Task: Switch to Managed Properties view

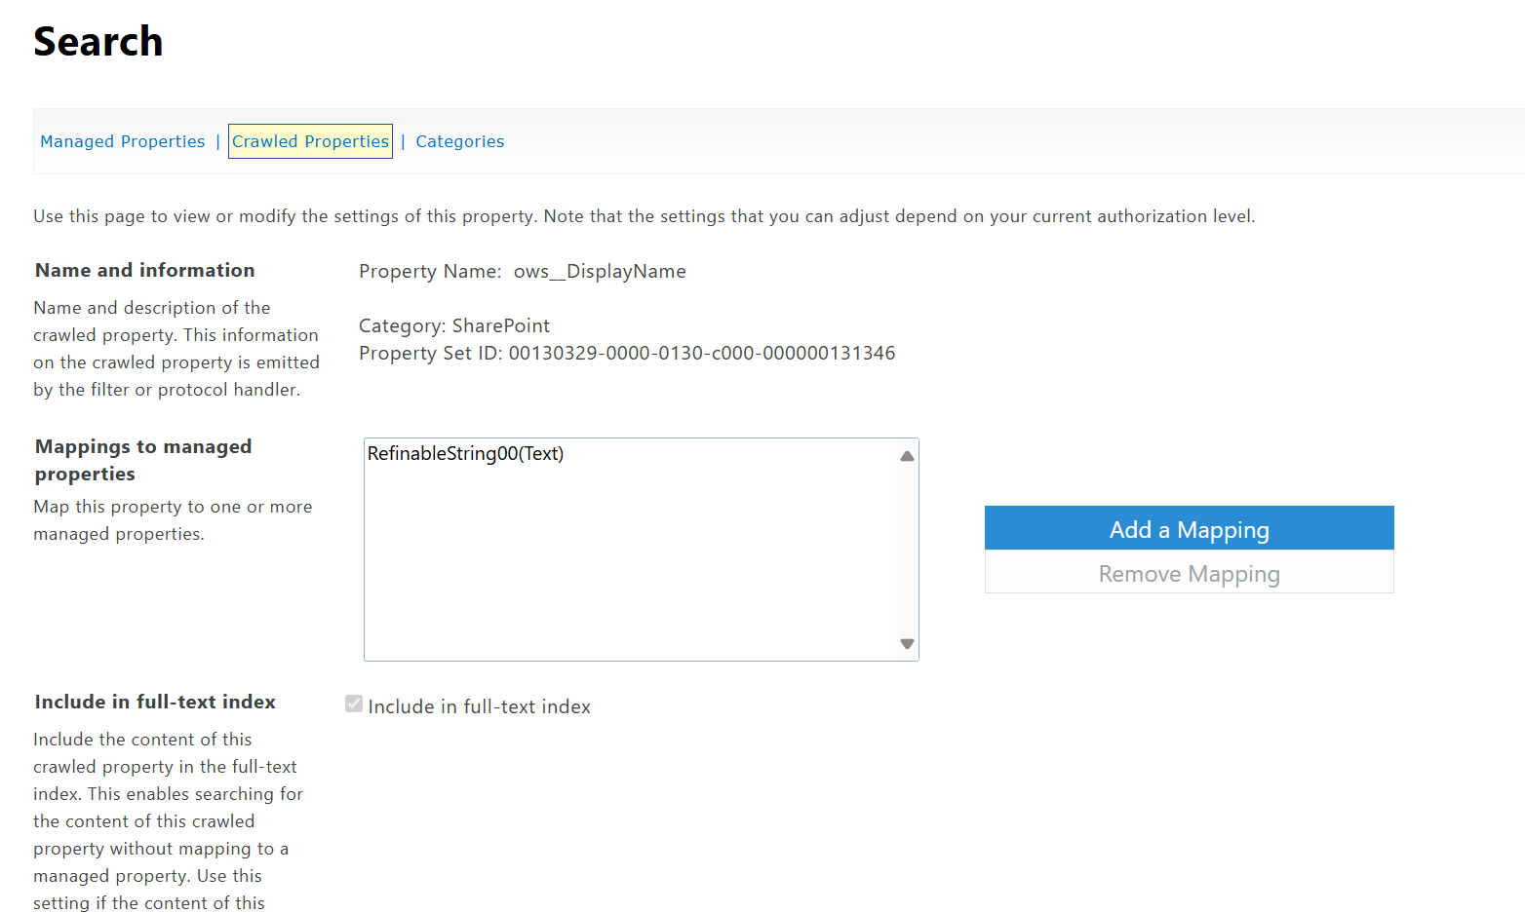Action: pyautogui.click(x=122, y=141)
